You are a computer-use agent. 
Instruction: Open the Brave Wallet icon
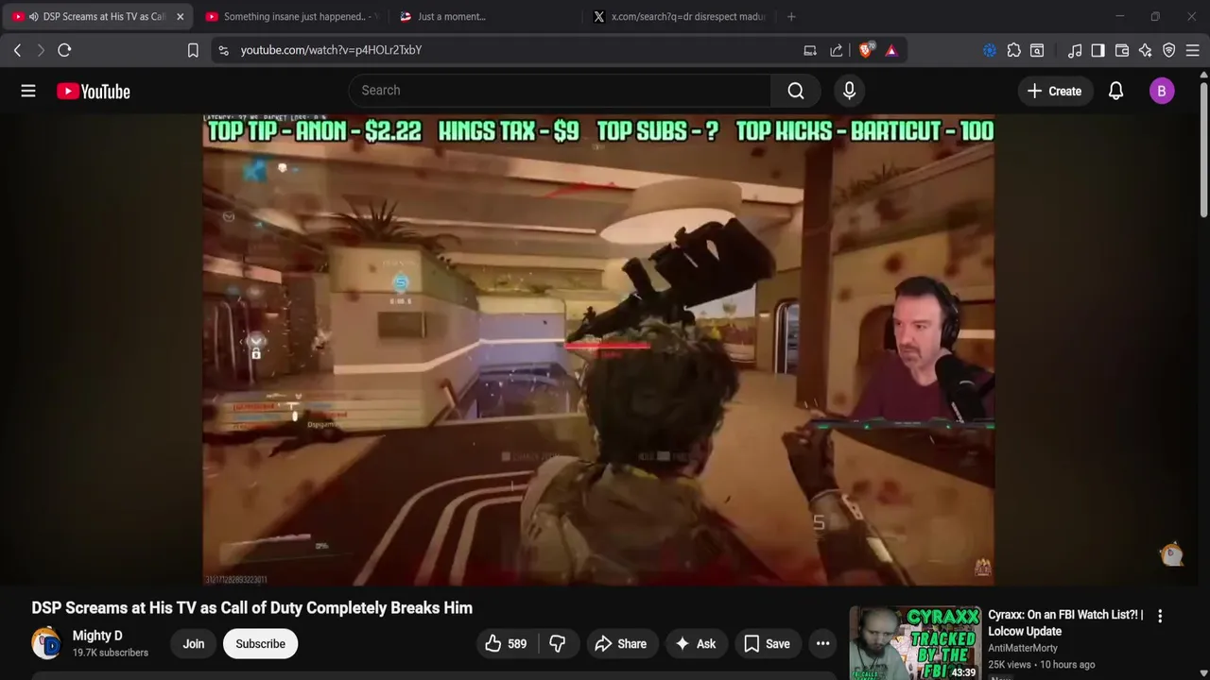click(1122, 50)
